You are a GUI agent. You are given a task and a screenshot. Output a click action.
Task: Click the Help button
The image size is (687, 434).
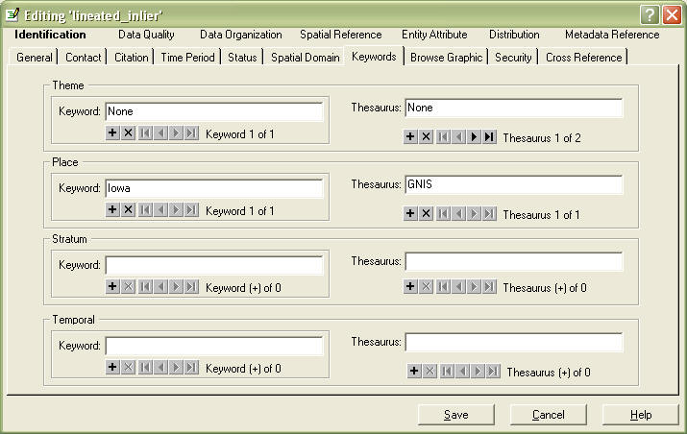pos(640,415)
